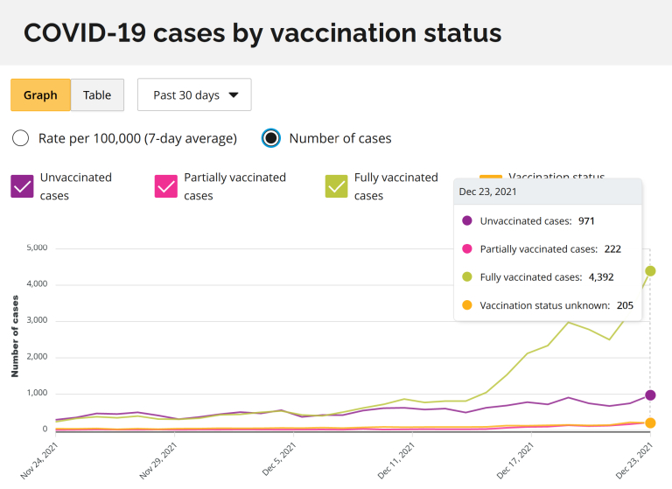Viewport: 672px width, 489px height.
Task: Switch to the Graph tab
Action: click(40, 95)
